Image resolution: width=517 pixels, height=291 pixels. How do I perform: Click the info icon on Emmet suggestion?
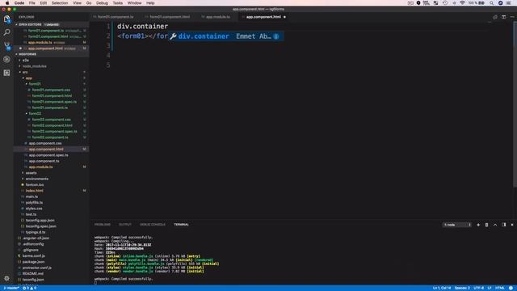pos(276,36)
